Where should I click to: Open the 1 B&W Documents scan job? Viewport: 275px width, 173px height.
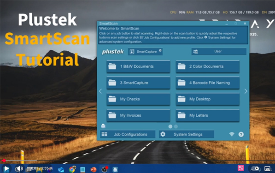(x=138, y=66)
